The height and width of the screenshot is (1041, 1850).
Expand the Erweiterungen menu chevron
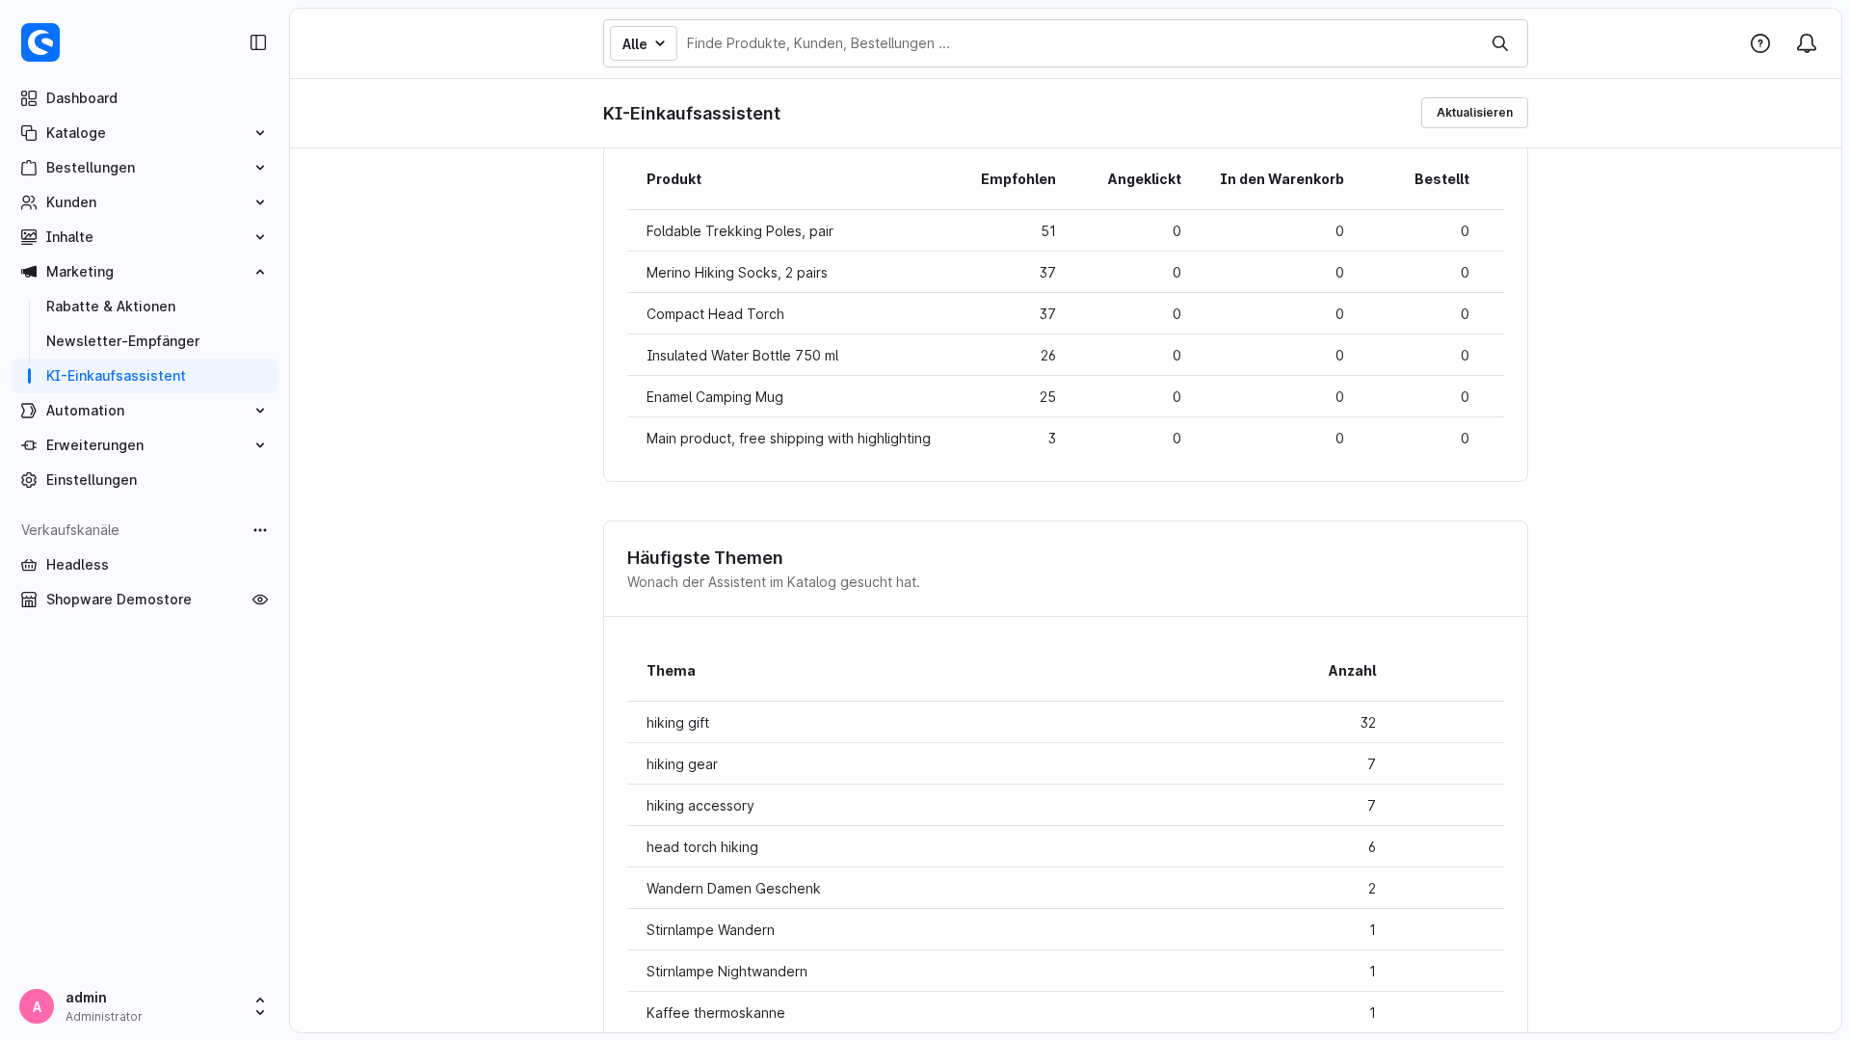click(x=260, y=445)
